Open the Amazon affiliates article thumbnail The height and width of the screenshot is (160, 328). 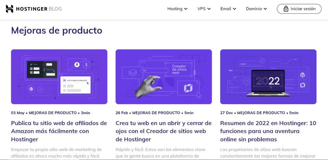click(59, 77)
